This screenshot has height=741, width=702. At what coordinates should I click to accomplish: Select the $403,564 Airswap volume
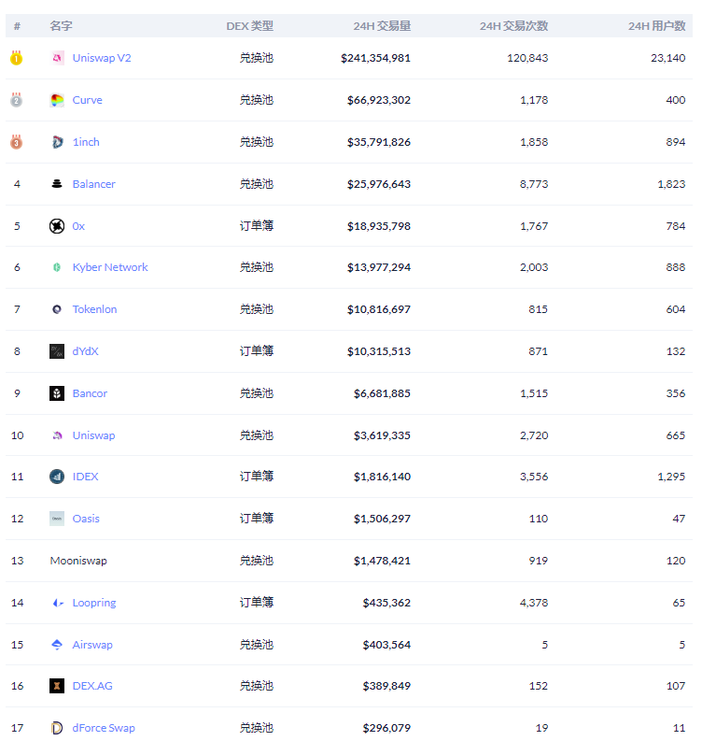click(386, 645)
